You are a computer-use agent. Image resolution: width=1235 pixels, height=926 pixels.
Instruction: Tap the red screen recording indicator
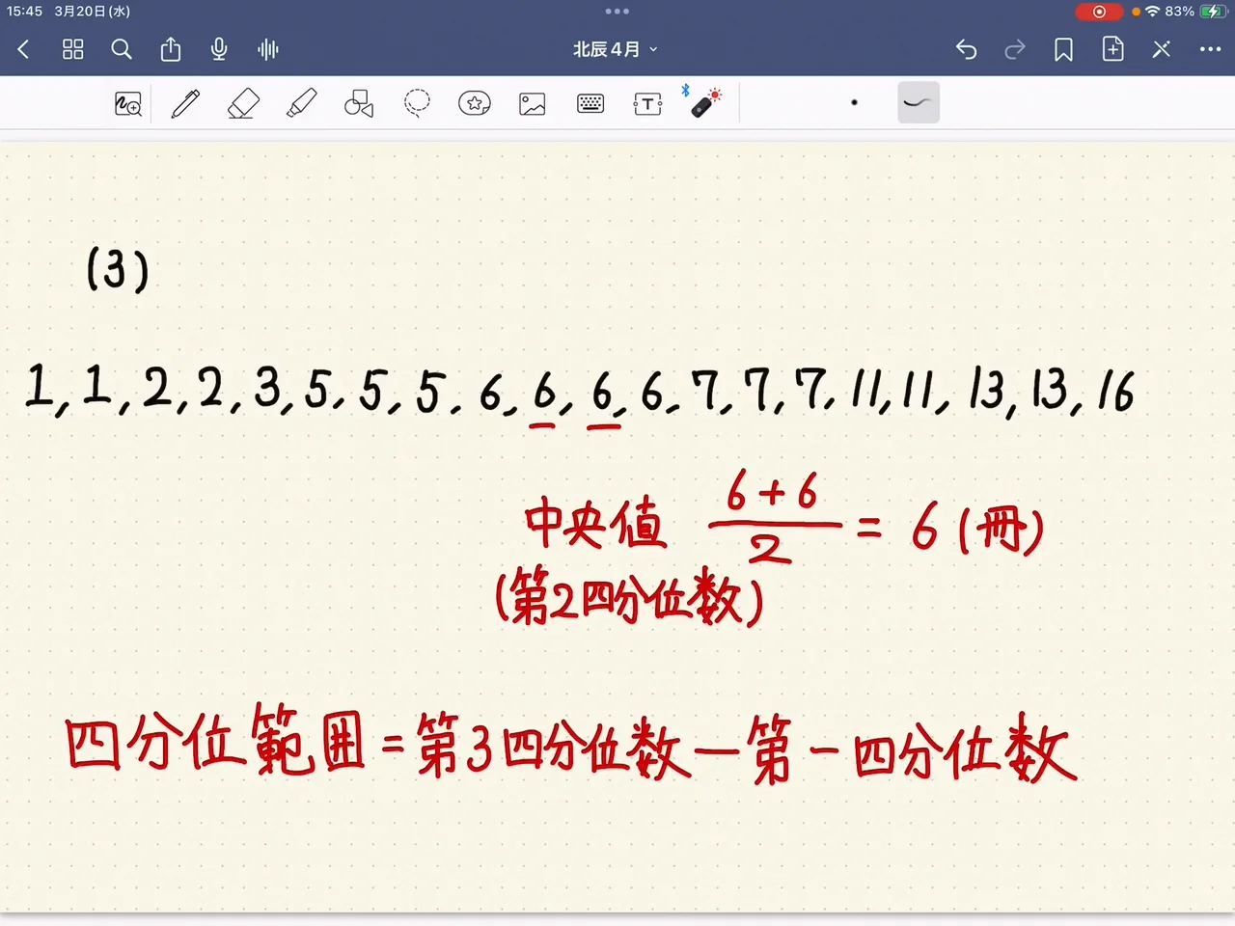pos(1099,12)
